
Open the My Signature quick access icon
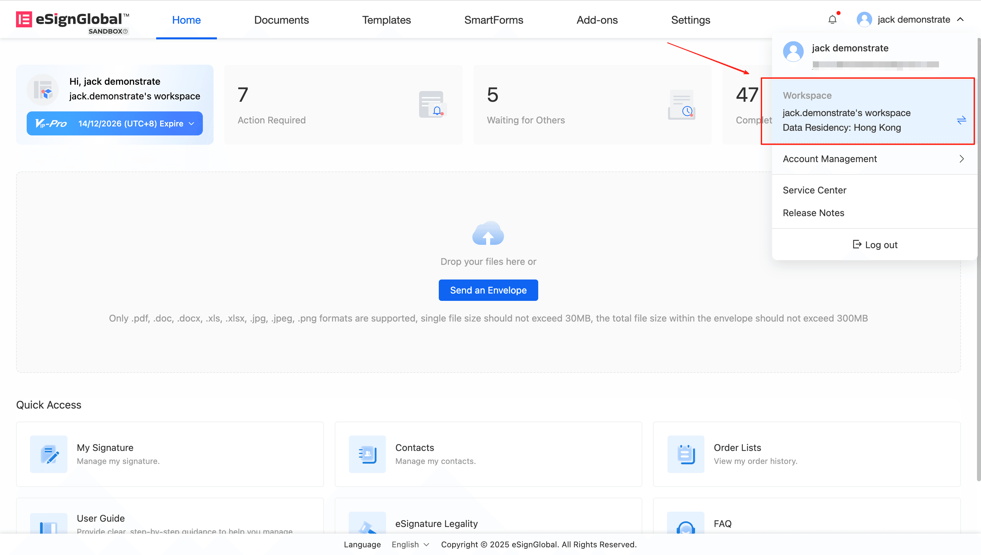pos(49,454)
